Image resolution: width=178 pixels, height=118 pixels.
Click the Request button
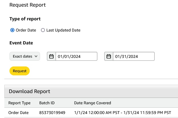[20, 71]
